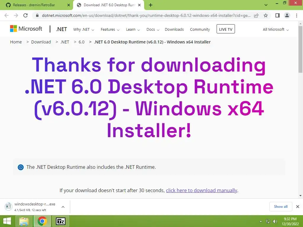
Task: Close the downloads bar
Action: tap(298, 207)
